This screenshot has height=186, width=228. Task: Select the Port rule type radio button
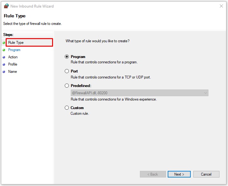pyautogui.click(x=67, y=71)
